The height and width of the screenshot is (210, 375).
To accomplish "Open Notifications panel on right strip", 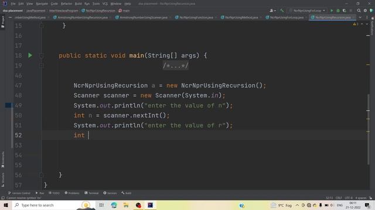I will coord(373,26).
